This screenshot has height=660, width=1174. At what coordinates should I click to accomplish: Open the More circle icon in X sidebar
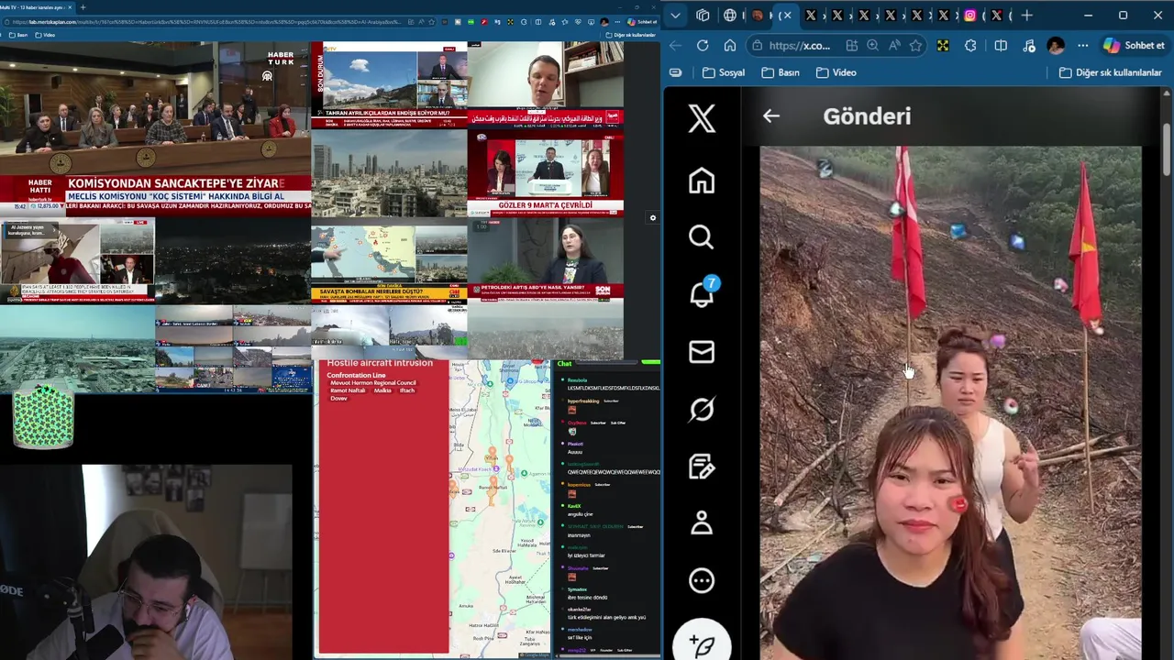tap(702, 580)
